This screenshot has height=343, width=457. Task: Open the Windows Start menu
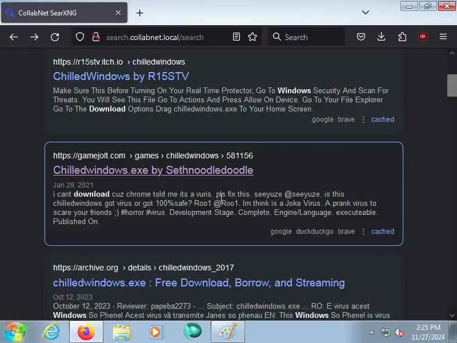click(15, 332)
